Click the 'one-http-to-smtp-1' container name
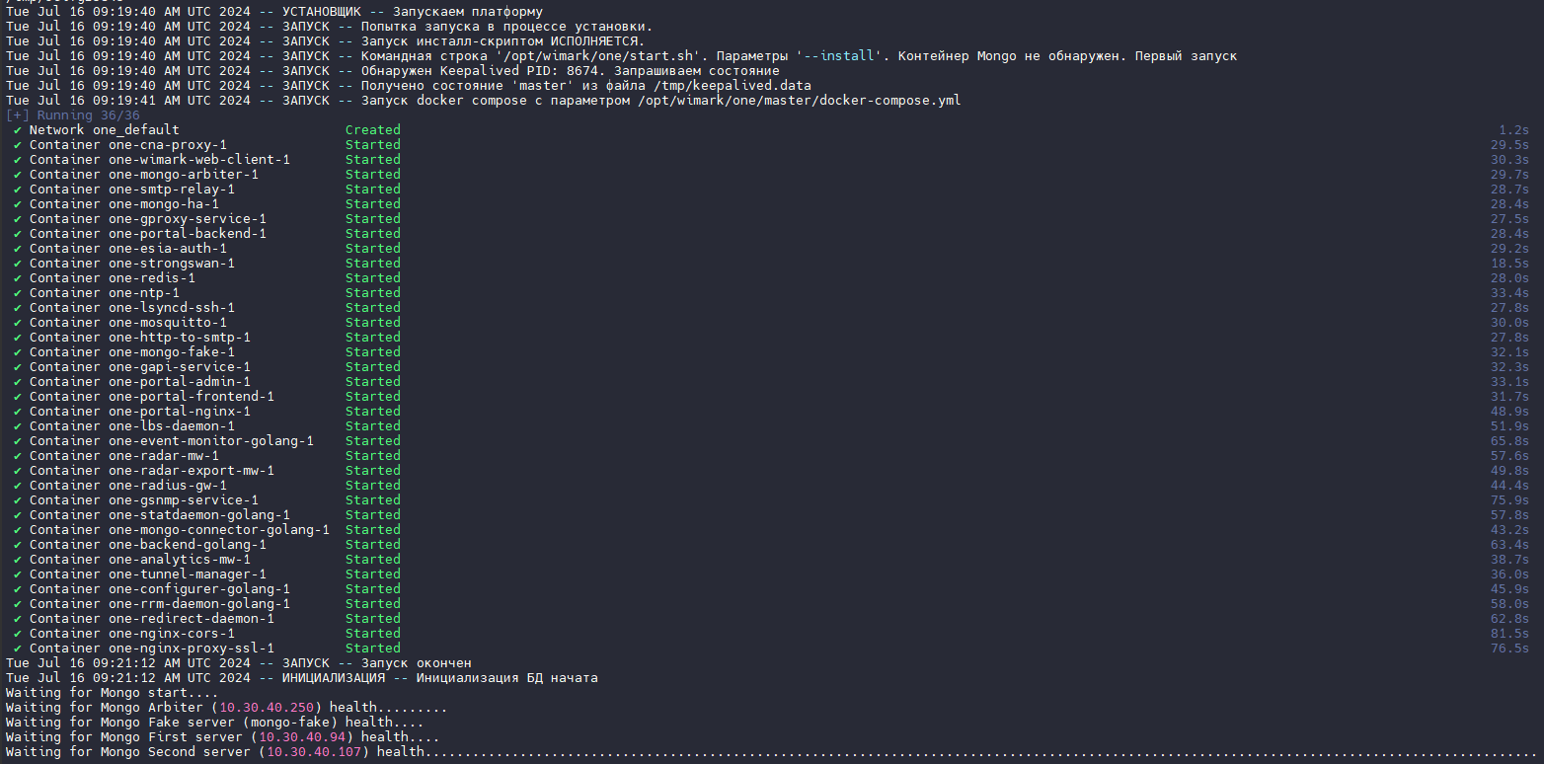The width and height of the screenshot is (1544, 764). pos(180,338)
